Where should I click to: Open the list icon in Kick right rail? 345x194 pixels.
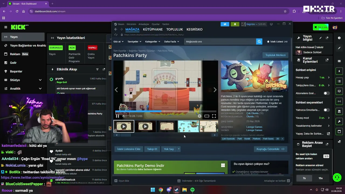coord(339,81)
